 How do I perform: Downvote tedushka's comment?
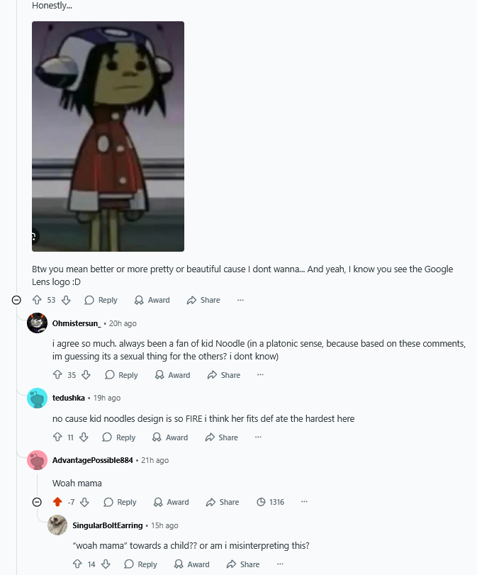point(84,437)
